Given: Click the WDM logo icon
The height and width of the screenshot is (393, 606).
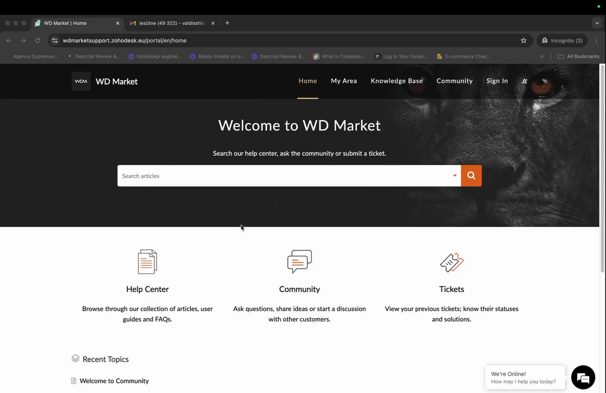Looking at the screenshot, I should (x=81, y=81).
